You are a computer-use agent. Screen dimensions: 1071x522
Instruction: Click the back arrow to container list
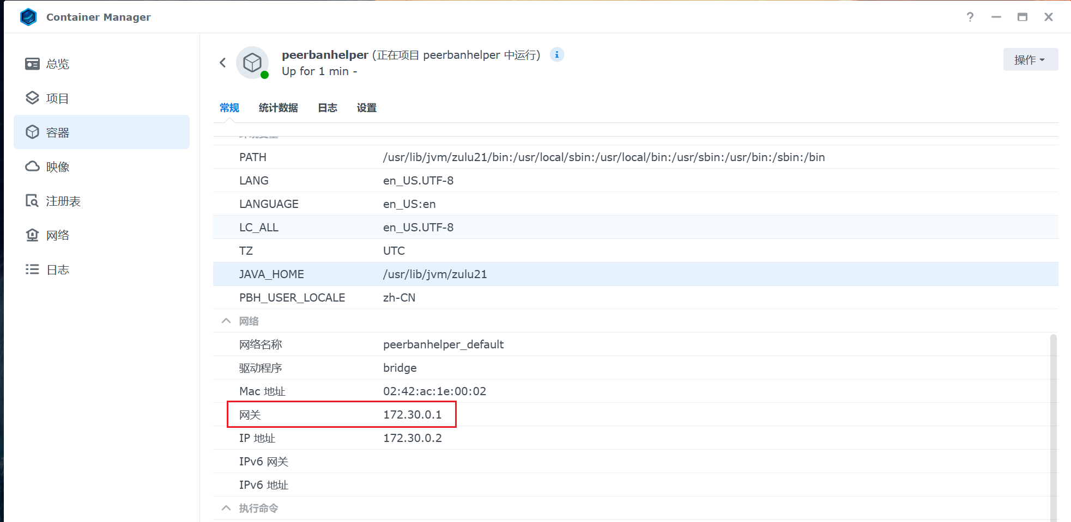[223, 63]
